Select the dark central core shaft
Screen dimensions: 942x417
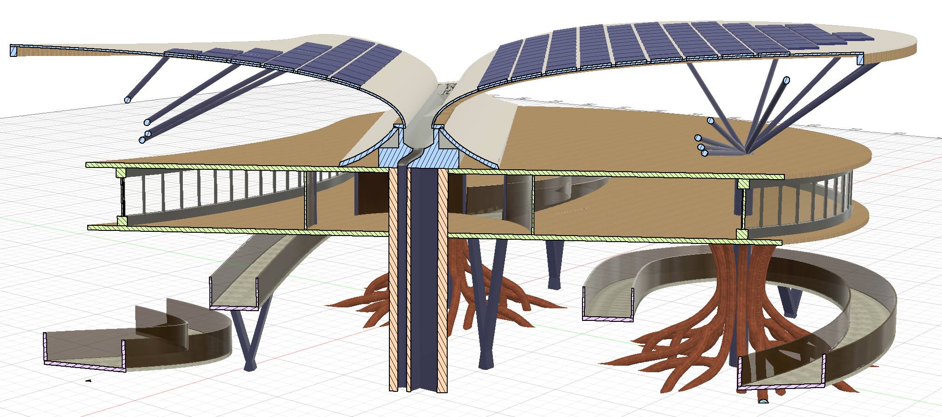[x=424, y=280]
